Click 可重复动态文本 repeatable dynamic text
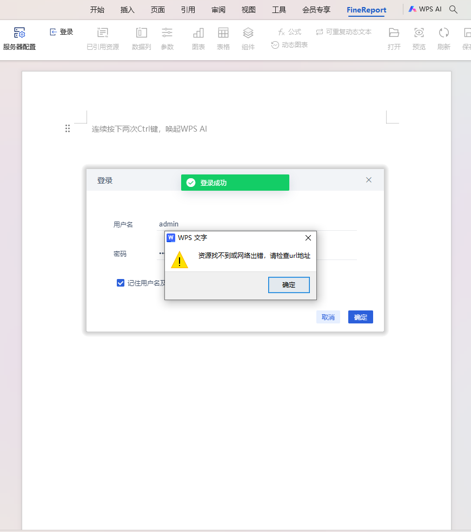 tap(344, 32)
